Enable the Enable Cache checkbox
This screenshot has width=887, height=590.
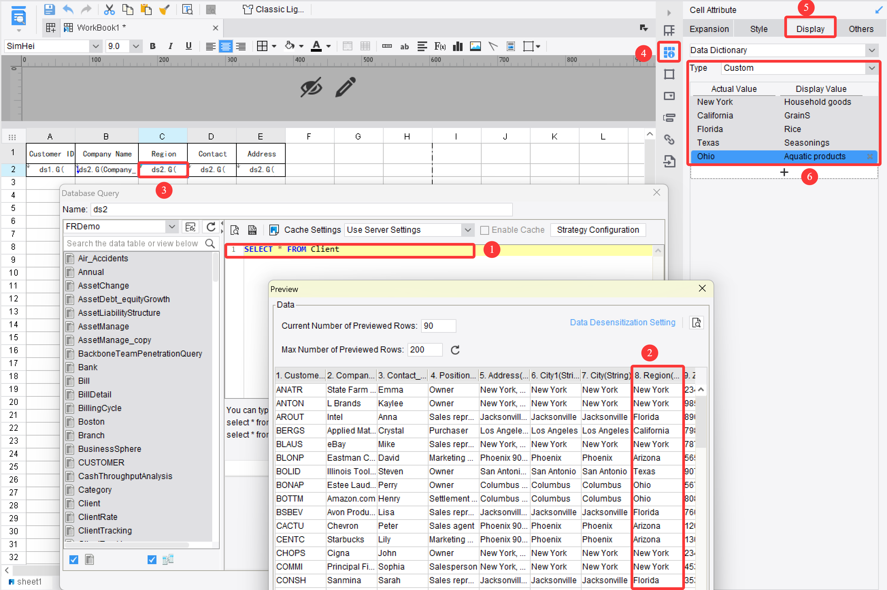point(485,230)
